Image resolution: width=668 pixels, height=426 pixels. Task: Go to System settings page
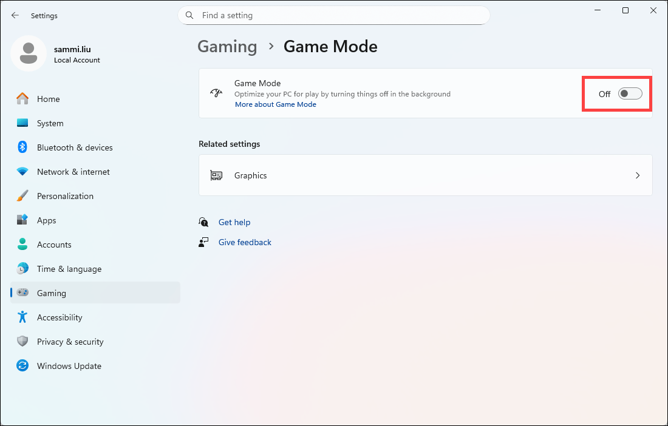click(x=50, y=123)
